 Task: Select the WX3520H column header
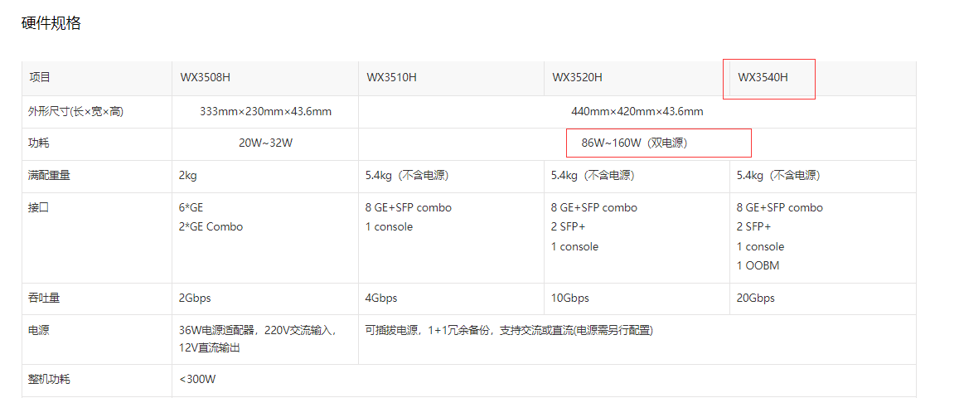(577, 78)
